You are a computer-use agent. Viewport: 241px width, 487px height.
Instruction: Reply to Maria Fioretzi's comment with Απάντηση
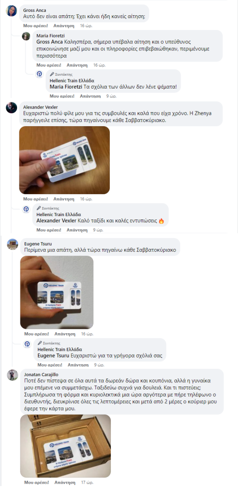(77, 65)
